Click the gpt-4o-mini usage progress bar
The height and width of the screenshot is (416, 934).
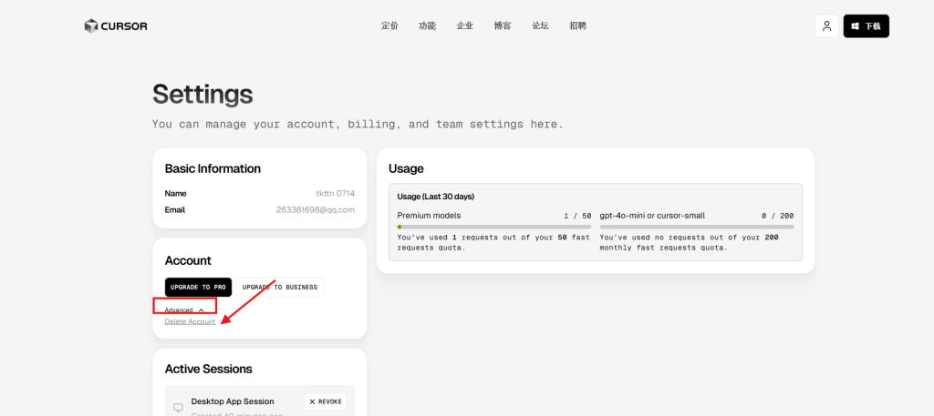(697, 227)
